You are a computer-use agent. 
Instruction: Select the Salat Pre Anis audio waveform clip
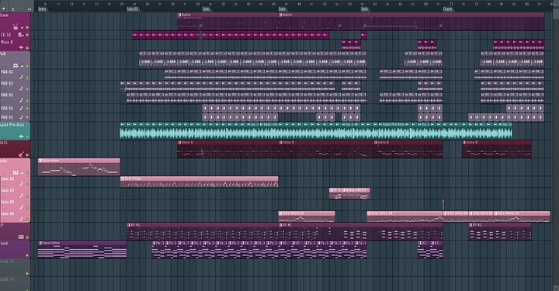pyautogui.click(x=316, y=130)
